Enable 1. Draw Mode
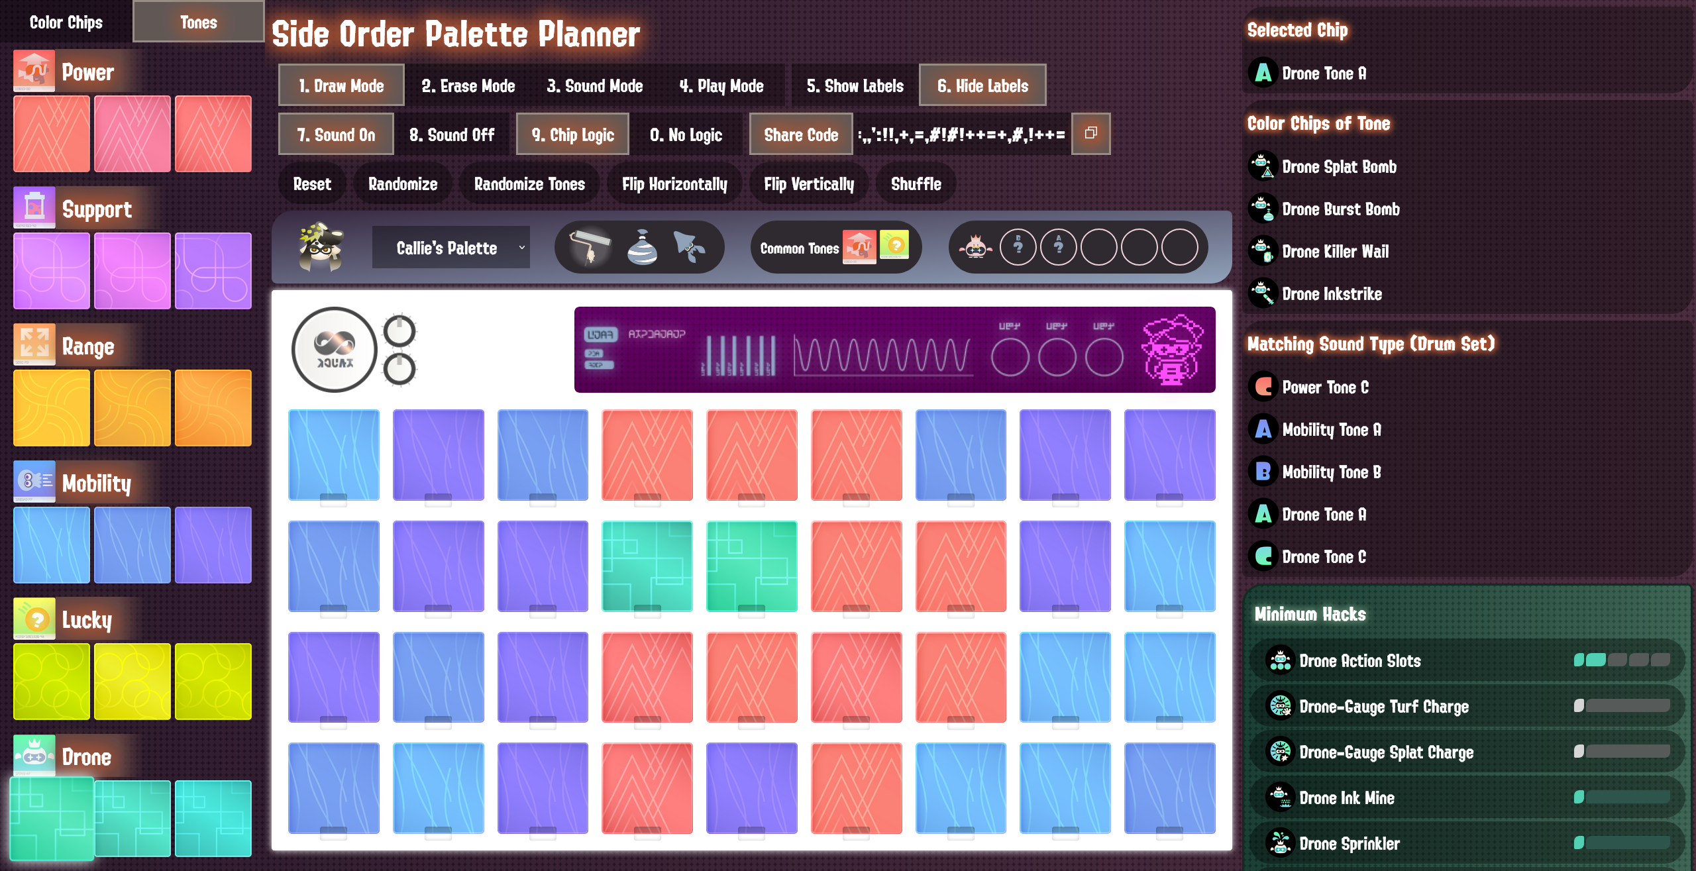Screen dimensions: 1696x871 point(341,85)
